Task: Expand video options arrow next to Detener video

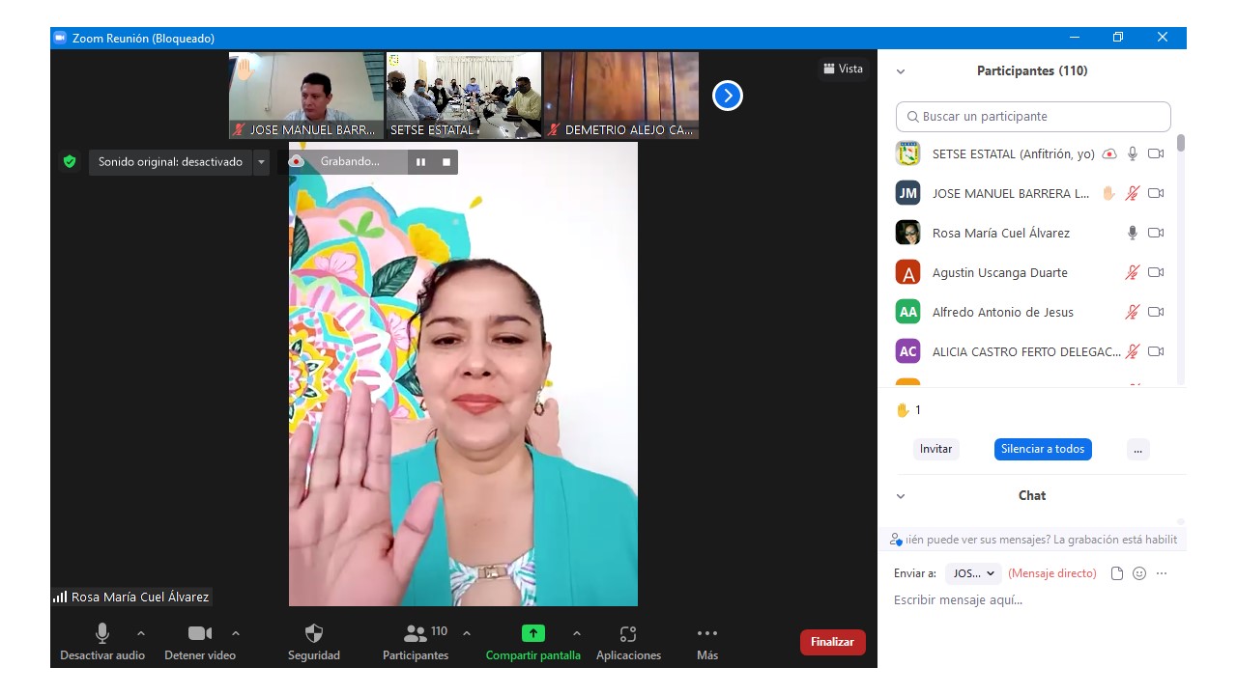Action: pyautogui.click(x=236, y=633)
